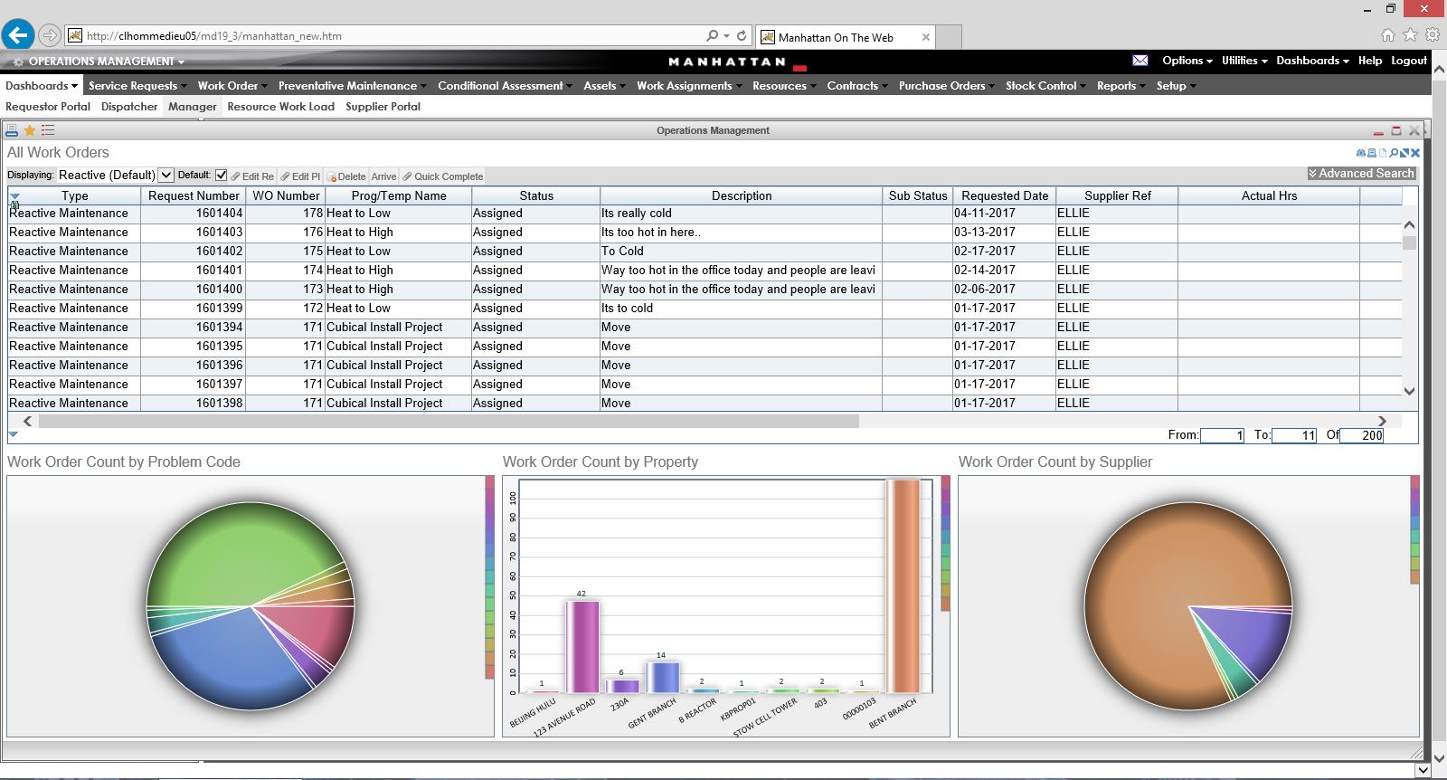Open the Preventative Maintenance menu

point(352,86)
